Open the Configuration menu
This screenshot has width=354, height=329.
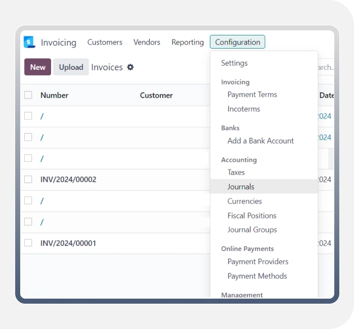pos(238,42)
